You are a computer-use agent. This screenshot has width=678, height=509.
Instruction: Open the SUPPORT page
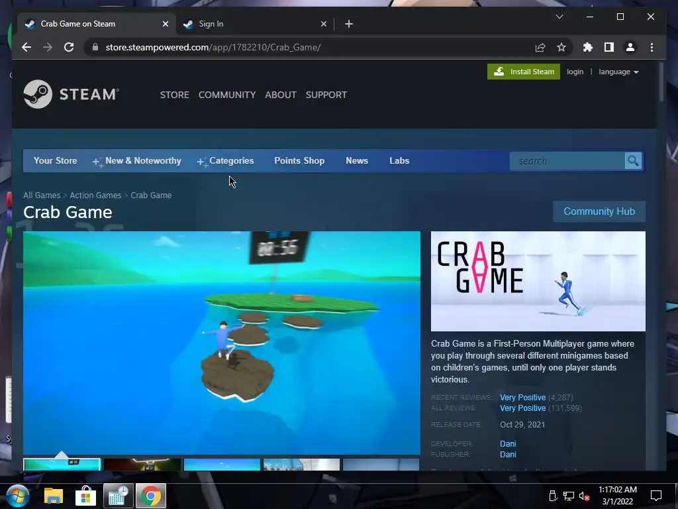[326, 95]
